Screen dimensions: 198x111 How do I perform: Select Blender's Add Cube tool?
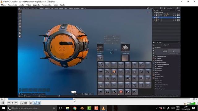[20, 36]
